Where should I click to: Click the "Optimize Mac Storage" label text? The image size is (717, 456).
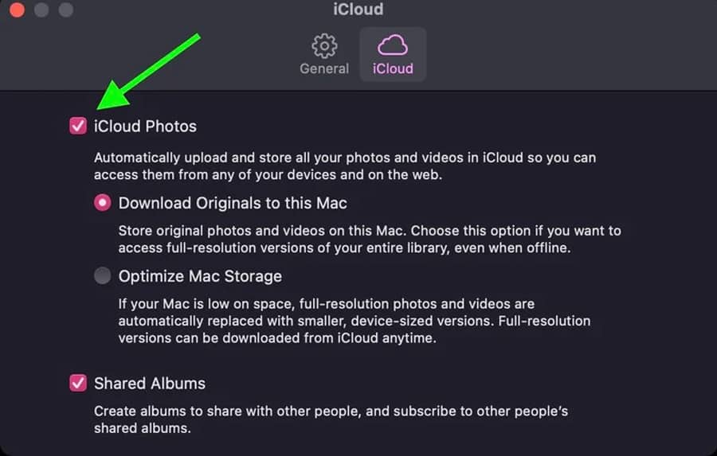(x=200, y=276)
